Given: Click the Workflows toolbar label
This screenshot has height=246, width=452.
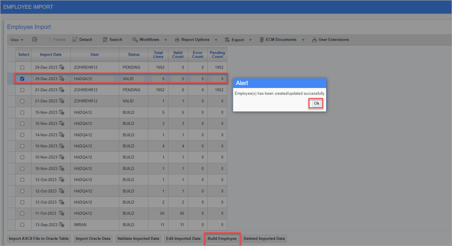Looking at the screenshot, I should (x=149, y=40).
